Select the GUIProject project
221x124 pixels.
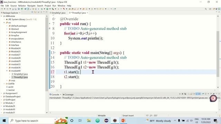tap(10, 100)
